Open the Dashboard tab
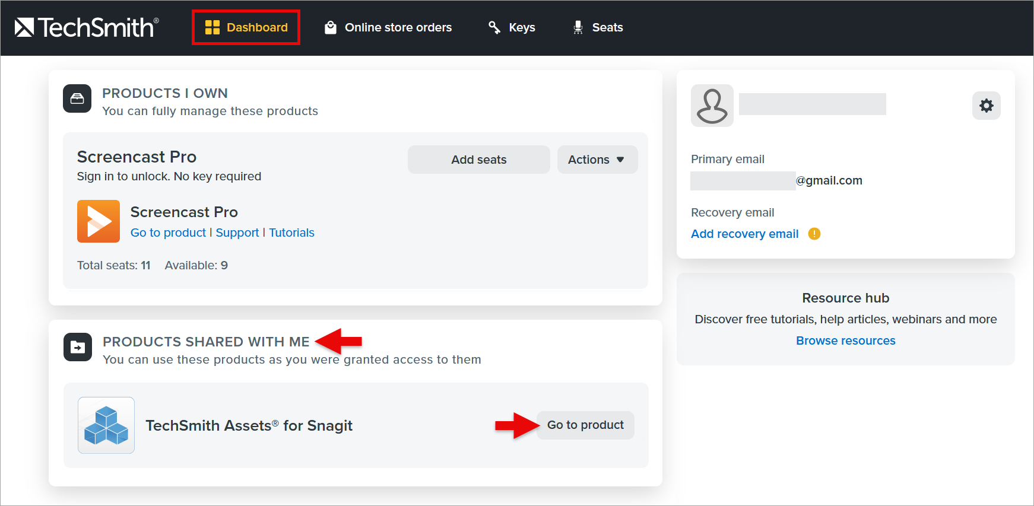 pyautogui.click(x=246, y=27)
